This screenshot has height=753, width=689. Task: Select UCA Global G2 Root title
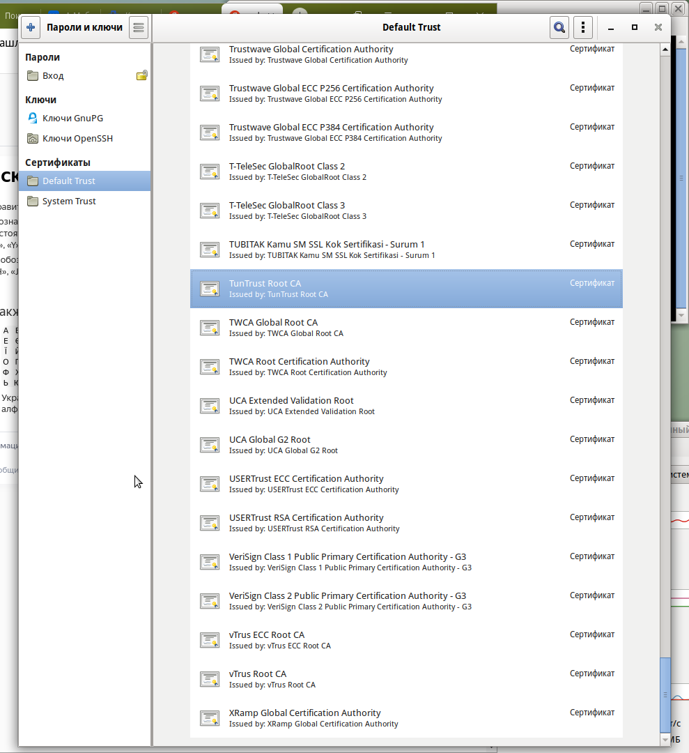[270, 440]
